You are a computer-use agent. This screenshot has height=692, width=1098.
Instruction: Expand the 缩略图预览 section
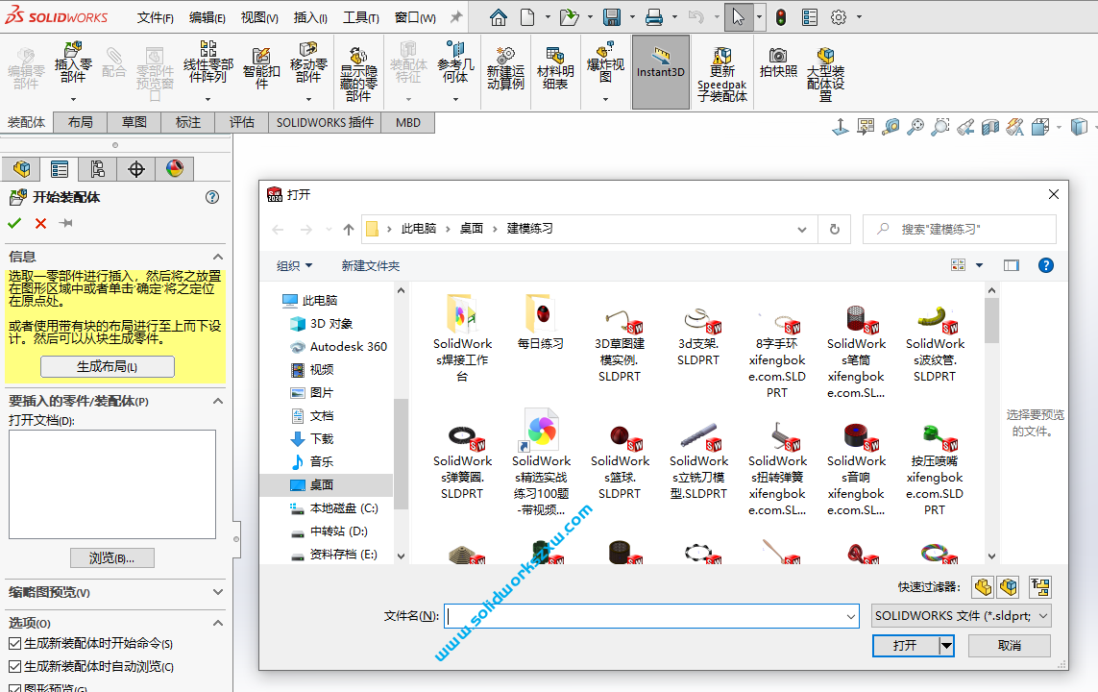click(x=218, y=593)
